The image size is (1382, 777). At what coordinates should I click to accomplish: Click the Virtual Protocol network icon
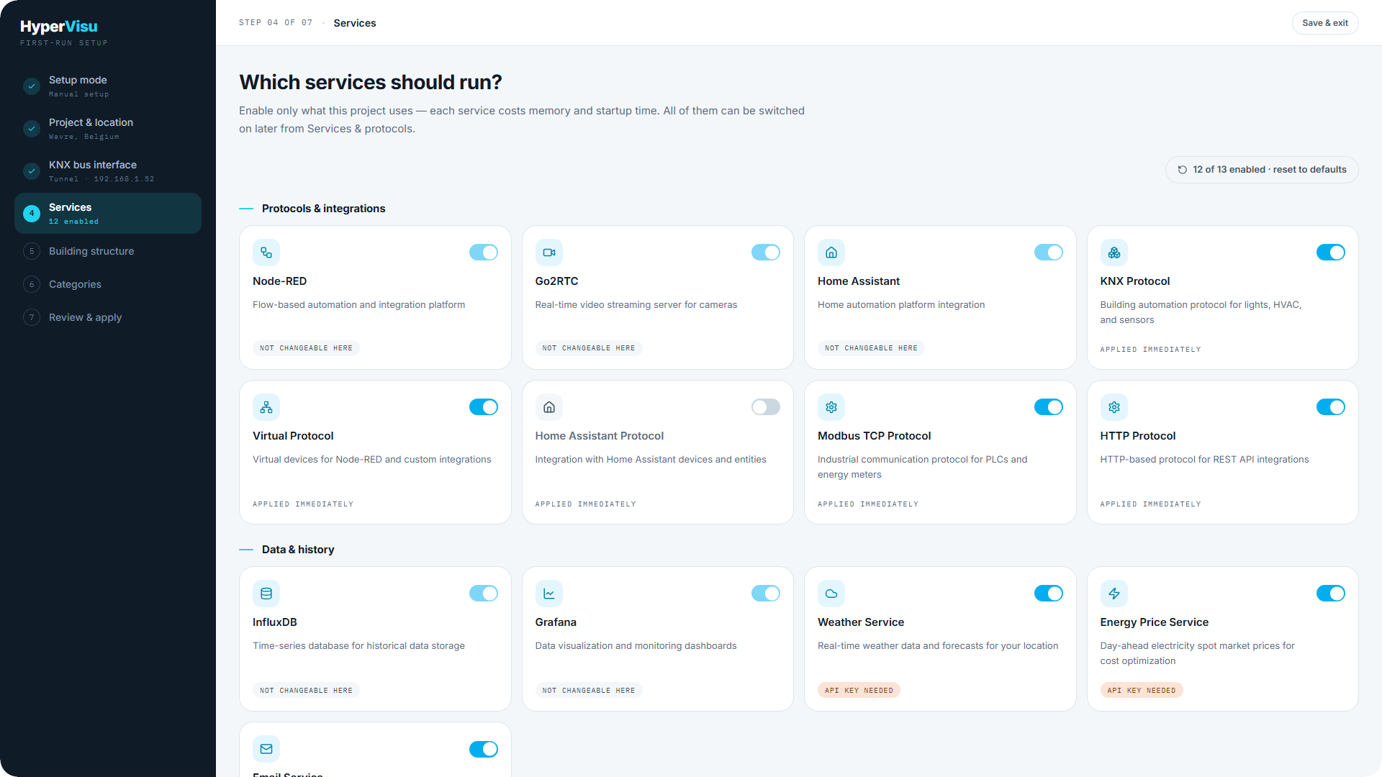tap(266, 407)
